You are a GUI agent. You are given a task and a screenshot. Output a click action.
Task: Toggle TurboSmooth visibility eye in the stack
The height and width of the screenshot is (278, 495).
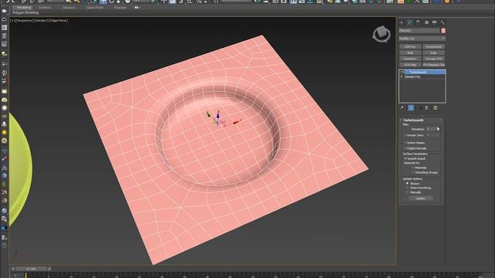click(402, 72)
